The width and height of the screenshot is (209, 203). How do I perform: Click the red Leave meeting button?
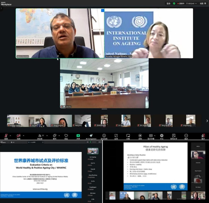click(x=203, y=136)
